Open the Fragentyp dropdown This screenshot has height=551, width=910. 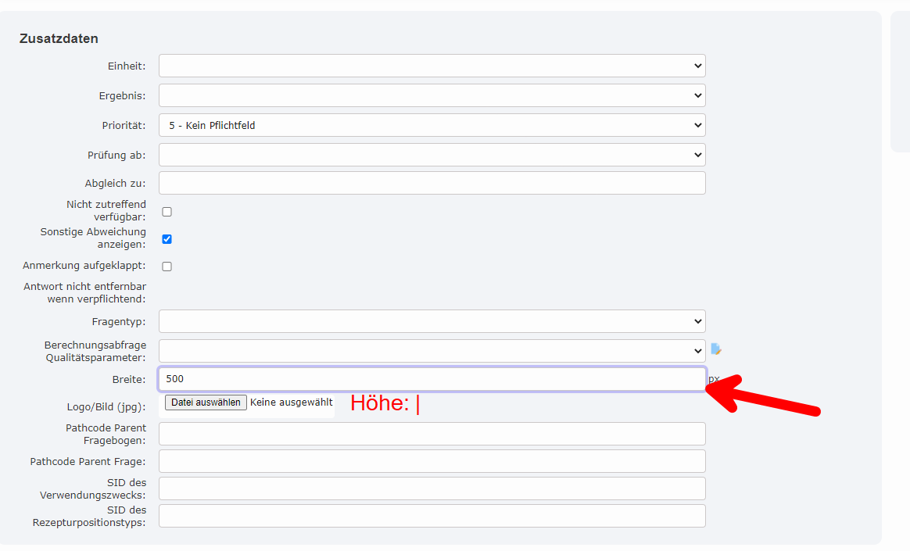point(432,321)
